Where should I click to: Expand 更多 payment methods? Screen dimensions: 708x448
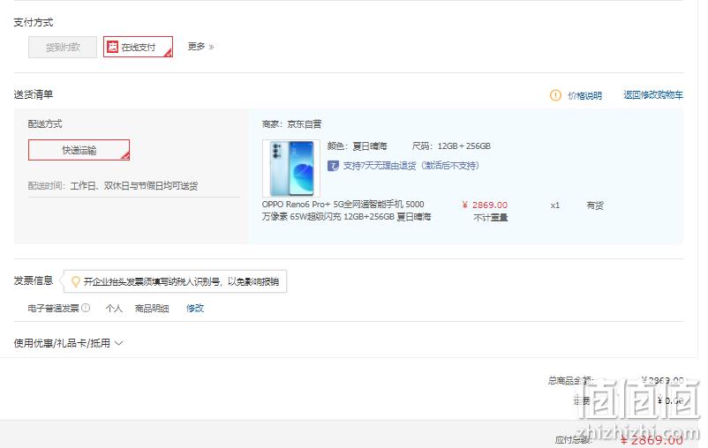pos(200,47)
